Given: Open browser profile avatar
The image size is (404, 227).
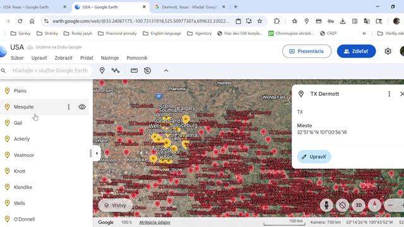Looking at the screenshot, I should [397, 21].
